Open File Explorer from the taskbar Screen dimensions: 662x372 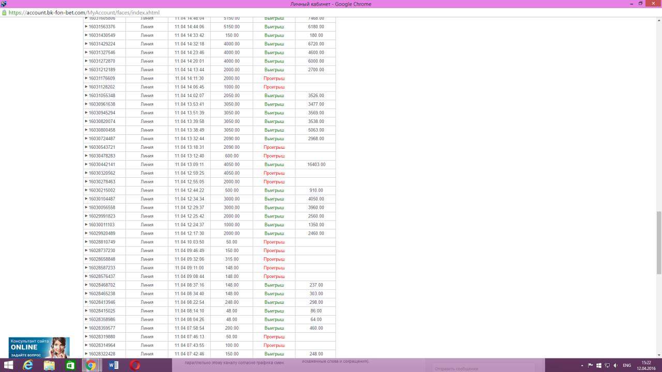[x=49, y=365]
